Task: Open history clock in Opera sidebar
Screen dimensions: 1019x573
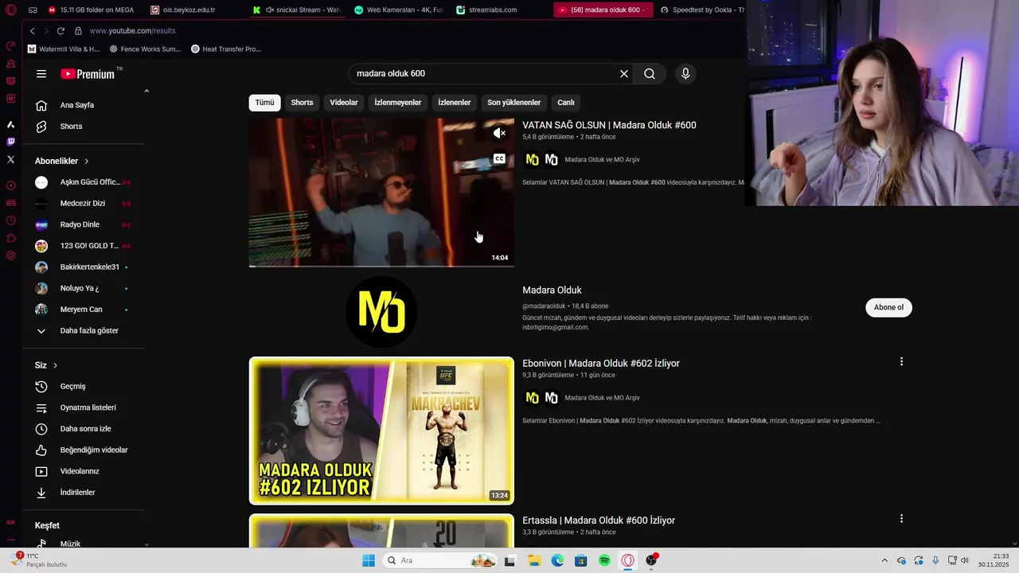Action: [x=10, y=220]
